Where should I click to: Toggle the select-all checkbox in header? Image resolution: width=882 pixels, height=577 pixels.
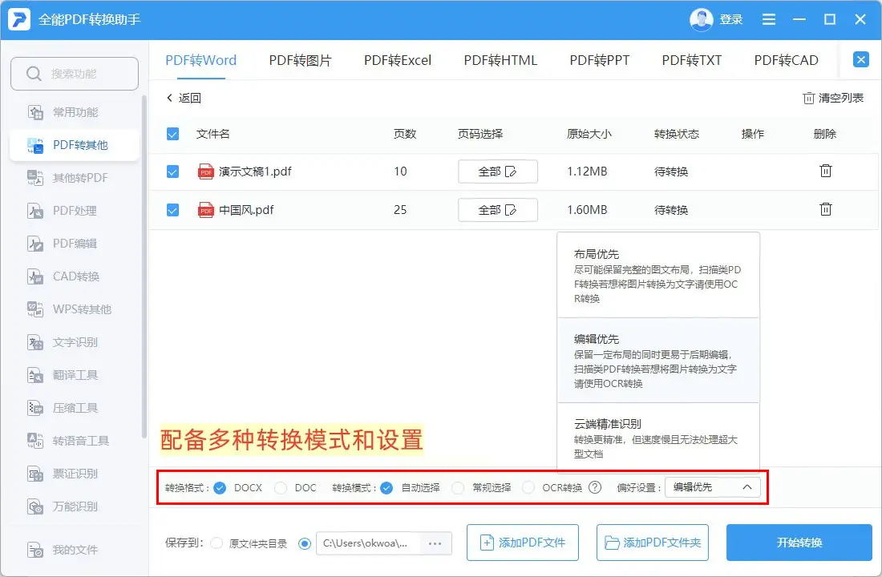coord(172,134)
